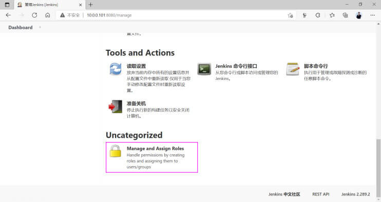Reload the page with the refresh icon
Screen dimensions: 381x202
[x=34, y=15]
